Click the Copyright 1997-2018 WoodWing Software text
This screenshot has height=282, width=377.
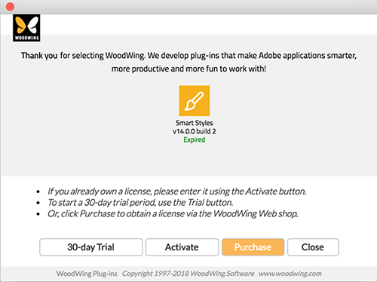188,274
